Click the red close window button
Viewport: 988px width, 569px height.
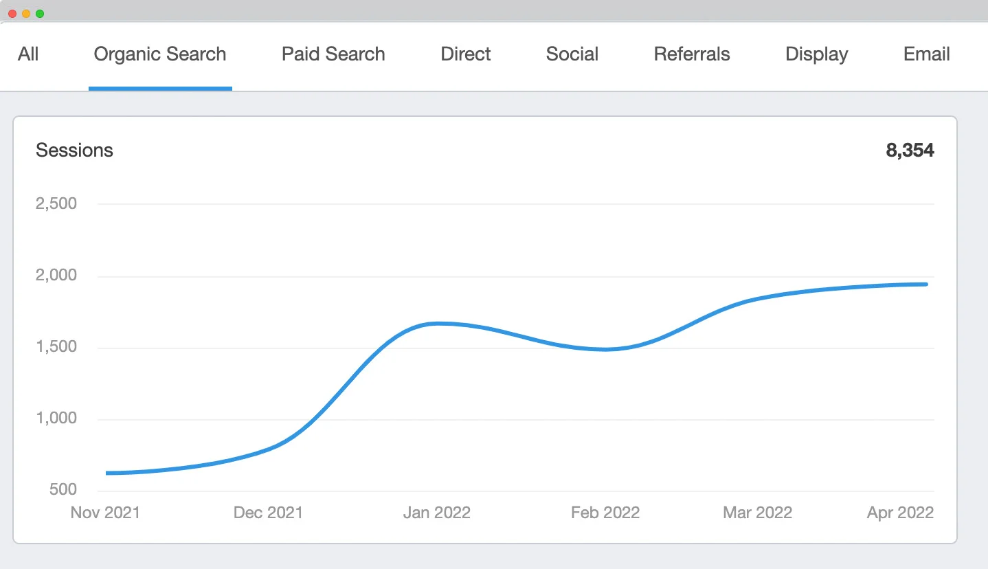12,14
